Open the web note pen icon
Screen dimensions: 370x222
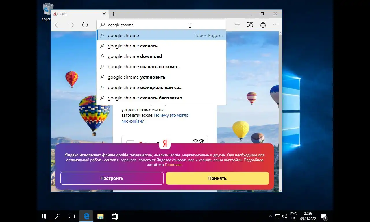pos(250,25)
